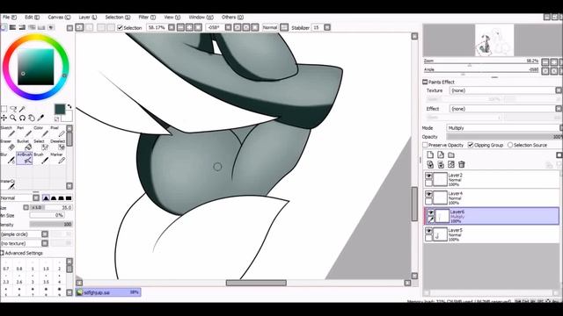This screenshot has height=316, width=563.
Task: Choose the Color brush tool
Action: coord(41,132)
